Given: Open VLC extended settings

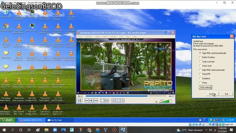Looking at the screenshot, I should click(x=107, y=100).
